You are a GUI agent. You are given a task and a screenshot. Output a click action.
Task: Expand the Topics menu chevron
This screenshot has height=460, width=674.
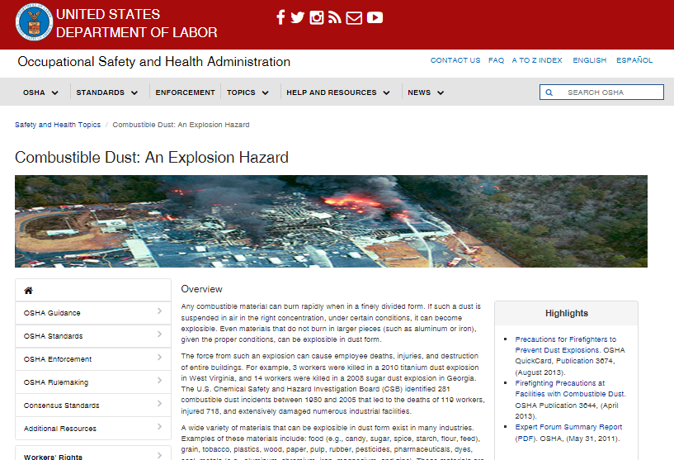coord(265,92)
